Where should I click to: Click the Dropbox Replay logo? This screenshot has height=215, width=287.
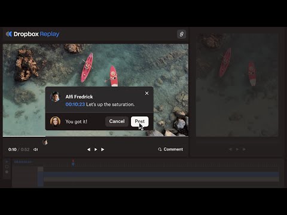pyautogui.click(x=32, y=34)
